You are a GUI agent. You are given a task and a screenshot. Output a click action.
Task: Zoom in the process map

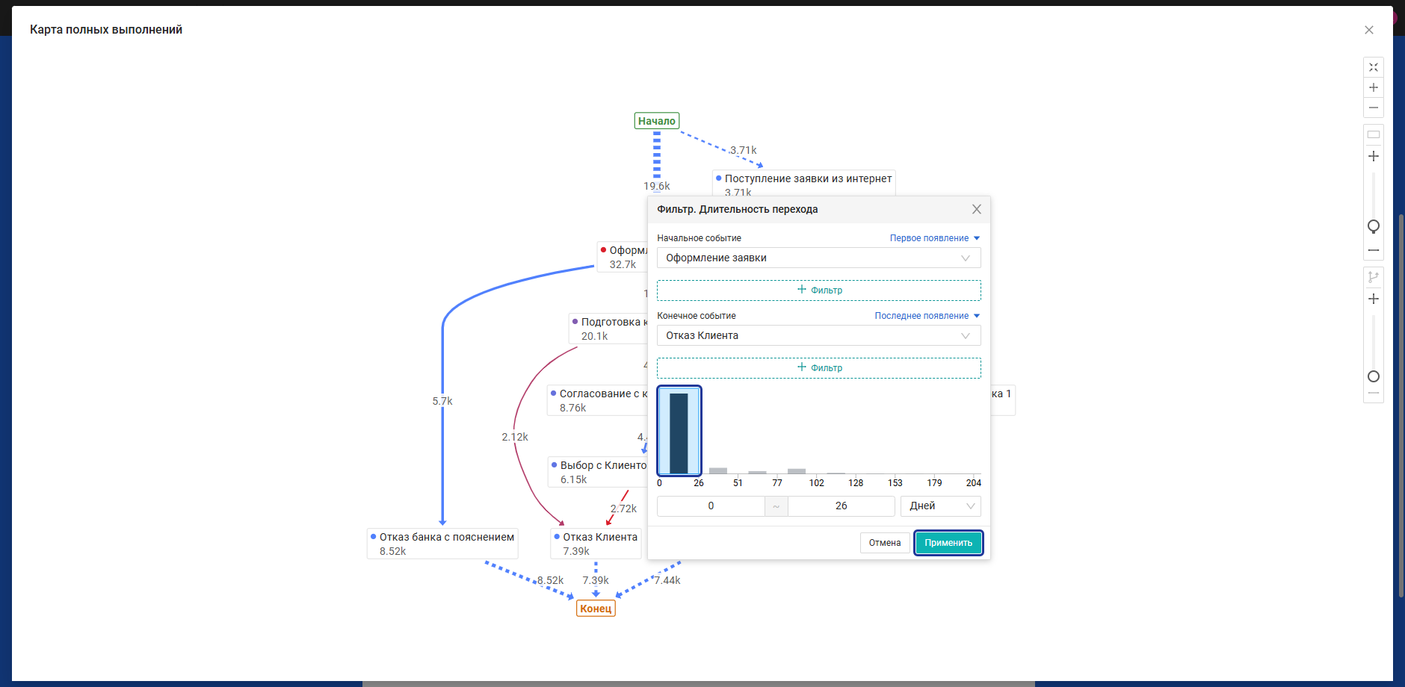tap(1374, 87)
